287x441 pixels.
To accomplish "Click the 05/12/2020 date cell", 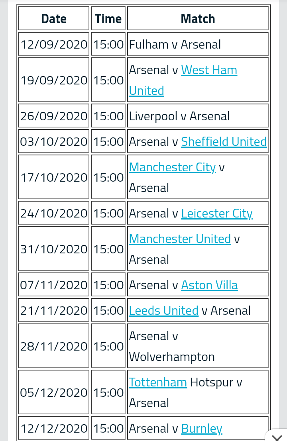I will (54, 392).
